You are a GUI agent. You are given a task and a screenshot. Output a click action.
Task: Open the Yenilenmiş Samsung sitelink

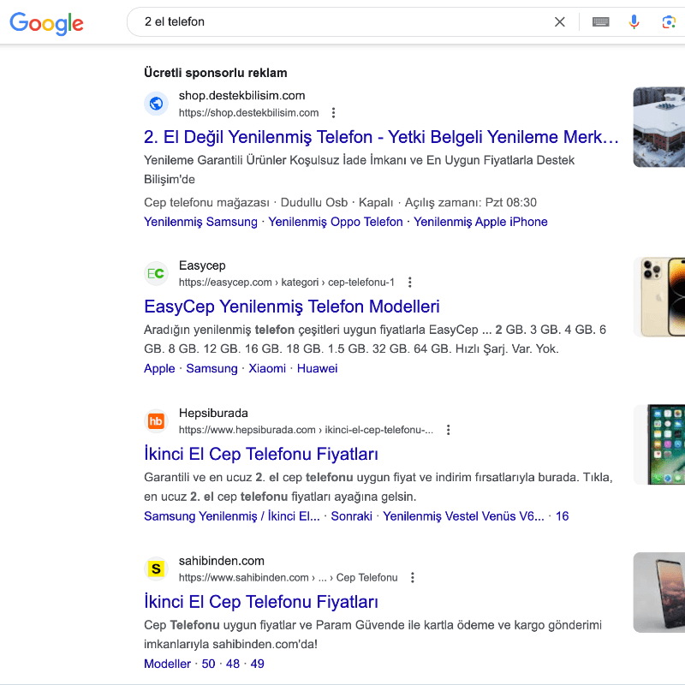tap(200, 222)
